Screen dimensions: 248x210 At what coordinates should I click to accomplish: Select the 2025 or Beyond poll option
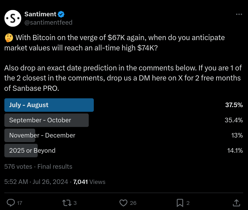tap(32, 150)
